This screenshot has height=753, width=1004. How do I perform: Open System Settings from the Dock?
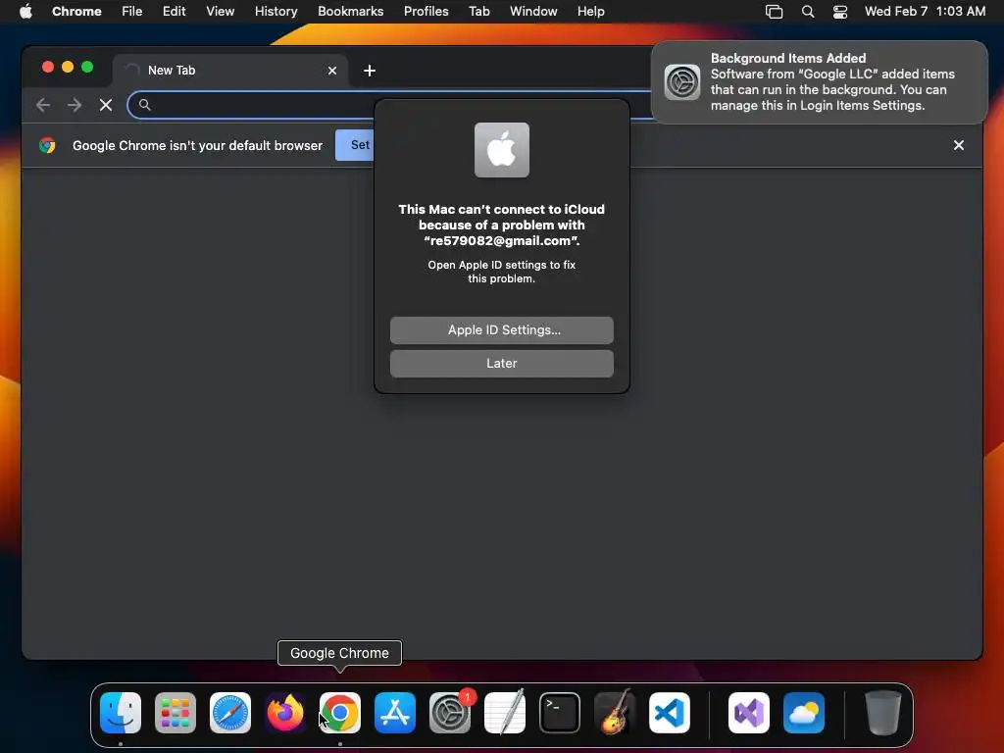tap(450, 713)
